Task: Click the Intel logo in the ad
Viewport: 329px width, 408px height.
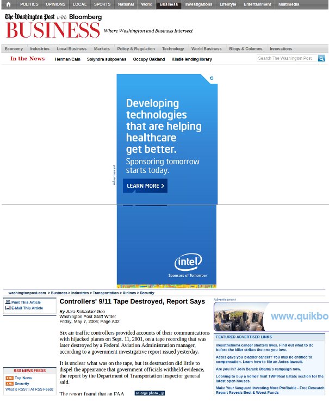Action: 188,262
